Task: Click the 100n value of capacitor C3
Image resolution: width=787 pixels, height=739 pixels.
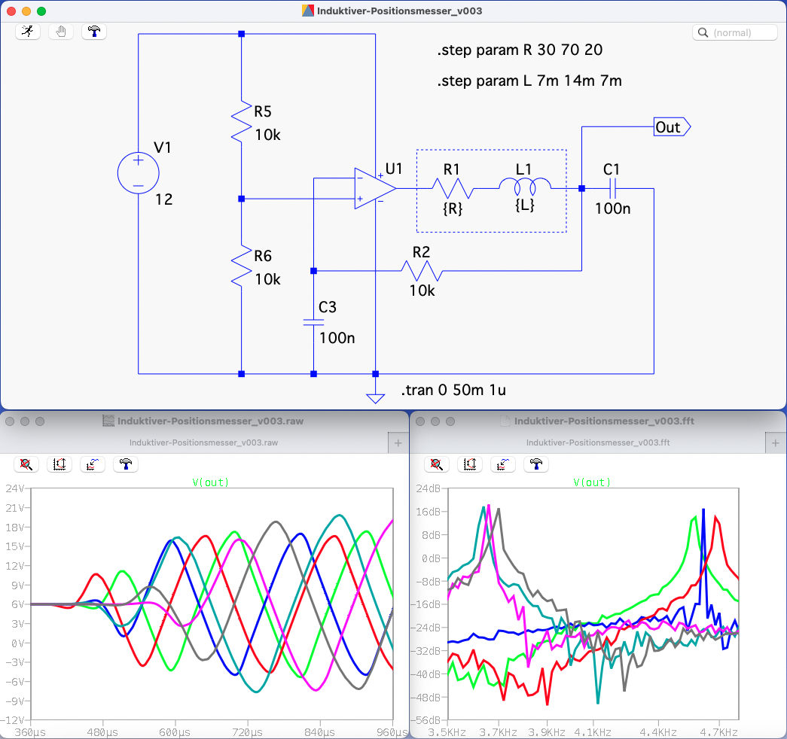Action: [337, 338]
